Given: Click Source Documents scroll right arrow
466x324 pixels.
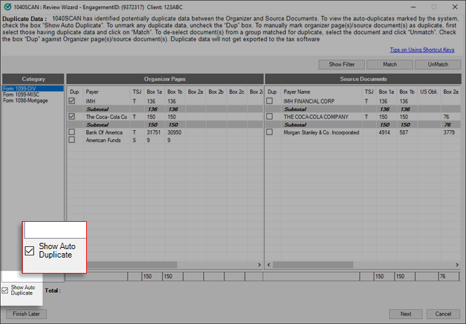Looking at the screenshot, I should (457, 265).
